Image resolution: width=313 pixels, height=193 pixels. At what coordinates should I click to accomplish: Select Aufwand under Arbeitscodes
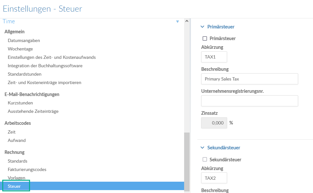coord(16,140)
